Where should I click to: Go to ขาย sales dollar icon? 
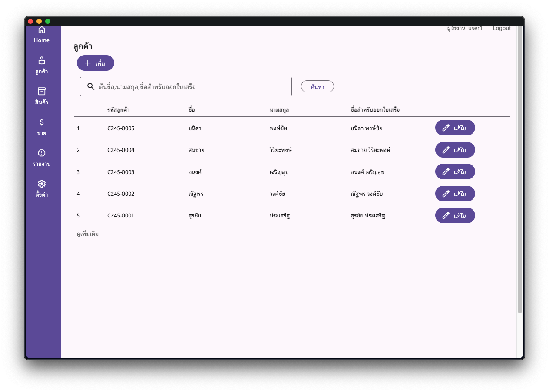pos(42,122)
